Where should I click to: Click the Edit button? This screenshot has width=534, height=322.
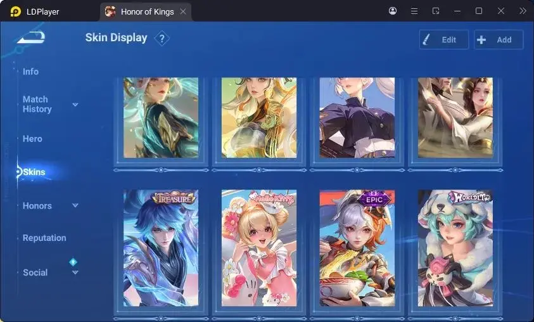[444, 39]
